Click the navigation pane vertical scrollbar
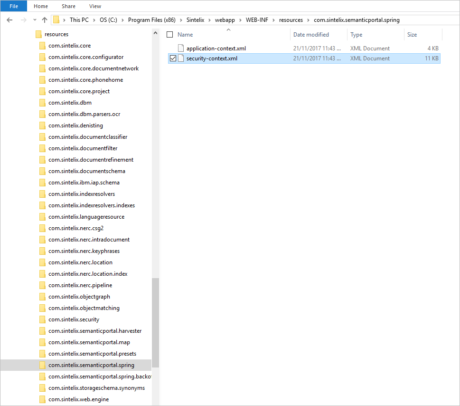This screenshot has width=460, height=406. coord(155,322)
